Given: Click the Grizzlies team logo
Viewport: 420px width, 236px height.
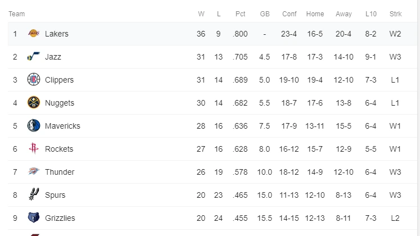Looking at the screenshot, I should pyautogui.click(x=34, y=217).
